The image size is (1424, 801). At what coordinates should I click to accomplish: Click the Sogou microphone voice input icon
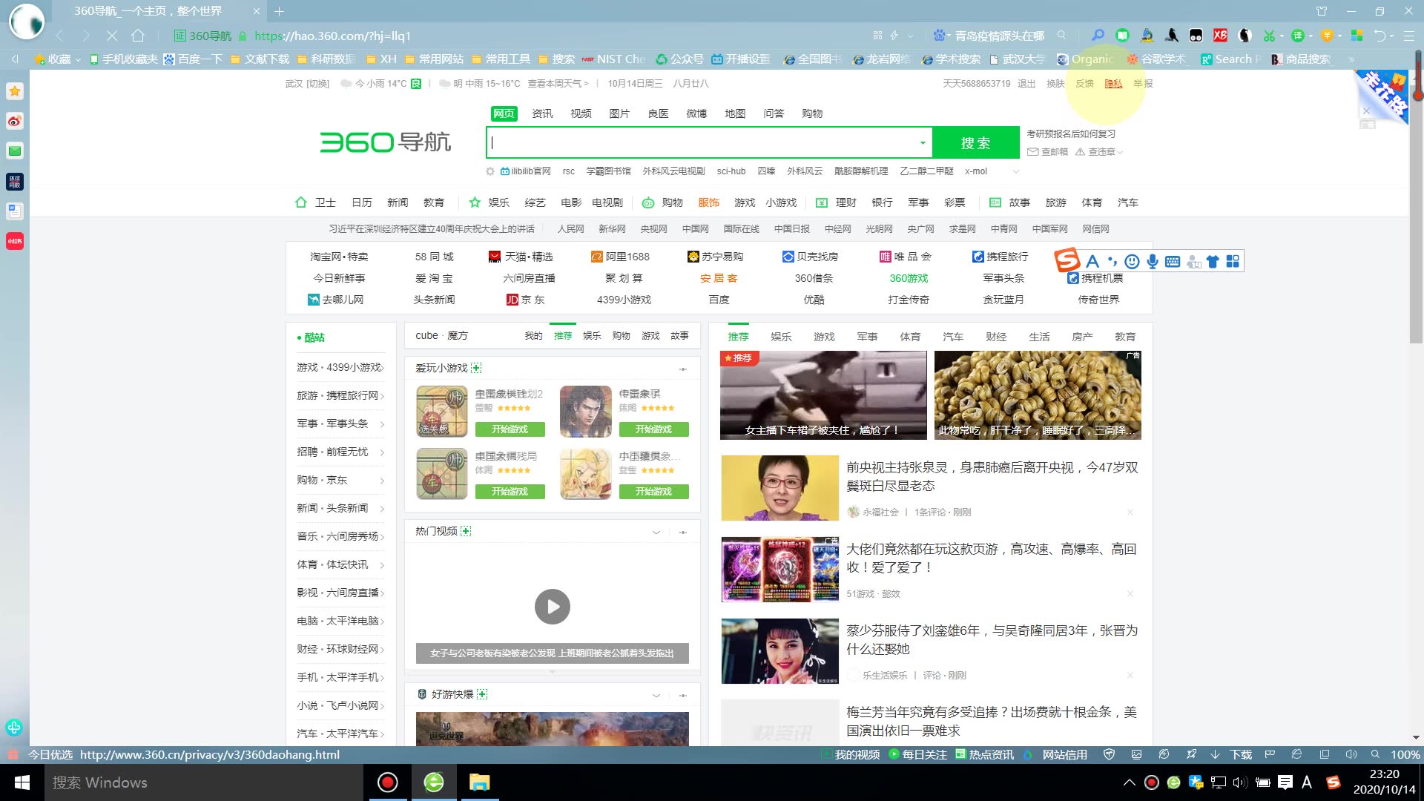[1152, 261]
